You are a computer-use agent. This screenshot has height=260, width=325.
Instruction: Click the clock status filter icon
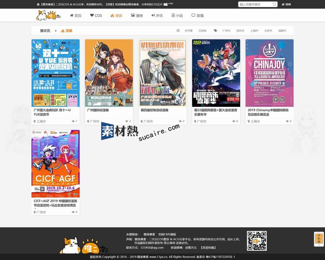(178, 31)
